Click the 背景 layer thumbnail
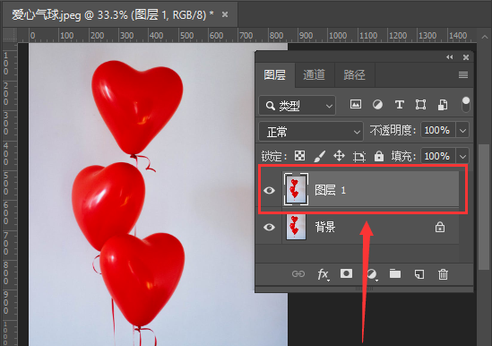 (x=296, y=227)
